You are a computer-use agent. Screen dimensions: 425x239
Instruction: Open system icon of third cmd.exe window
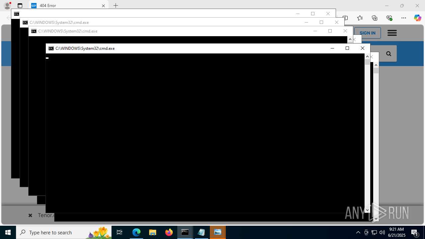[x=34, y=31]
